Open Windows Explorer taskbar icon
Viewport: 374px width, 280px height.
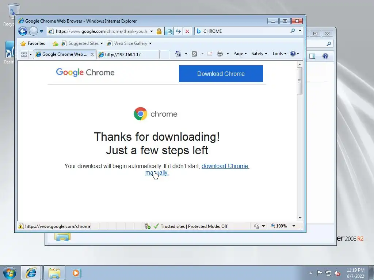[x=54, y=273]
